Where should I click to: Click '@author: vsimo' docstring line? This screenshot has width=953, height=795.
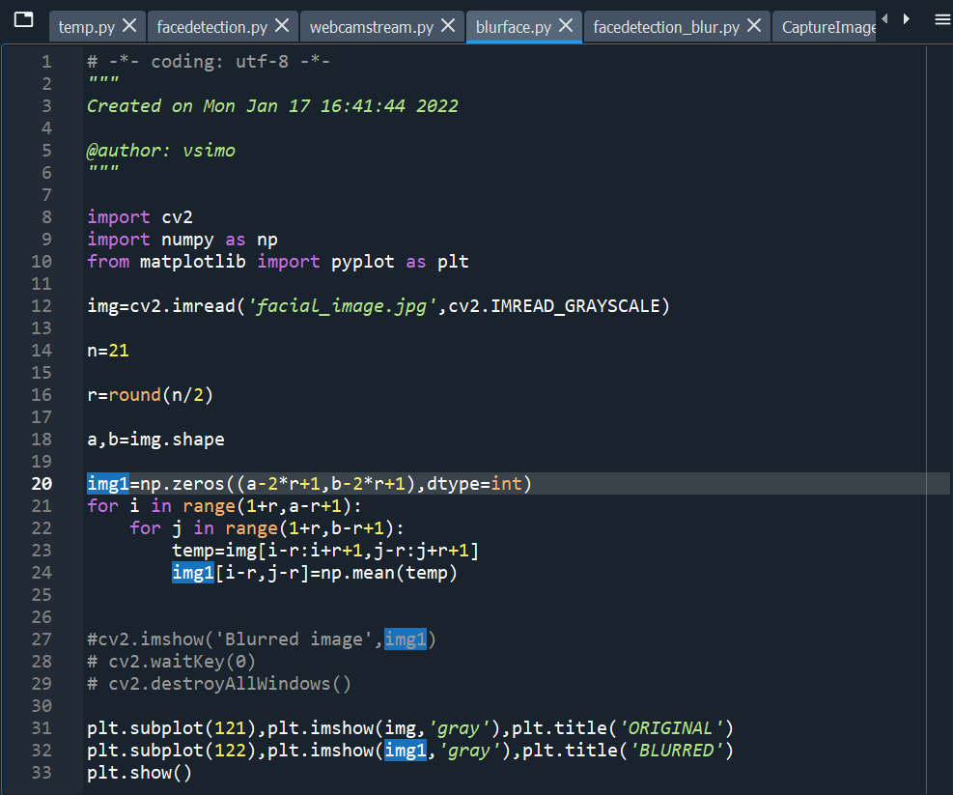[161, 151]
